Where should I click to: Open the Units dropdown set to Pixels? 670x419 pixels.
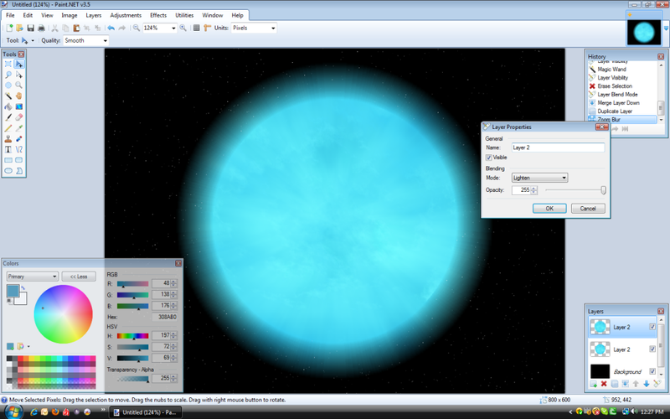point(253,28)
